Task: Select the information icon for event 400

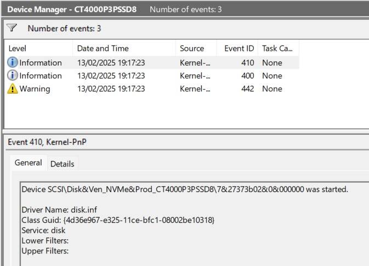Action: pos(13,76)
